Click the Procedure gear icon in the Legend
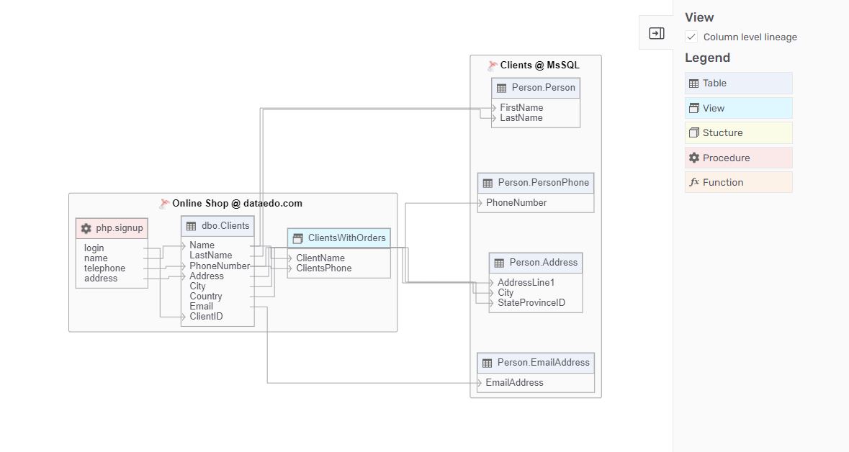 coord(694,157)
